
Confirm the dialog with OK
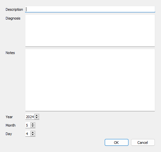click(116, 143)
